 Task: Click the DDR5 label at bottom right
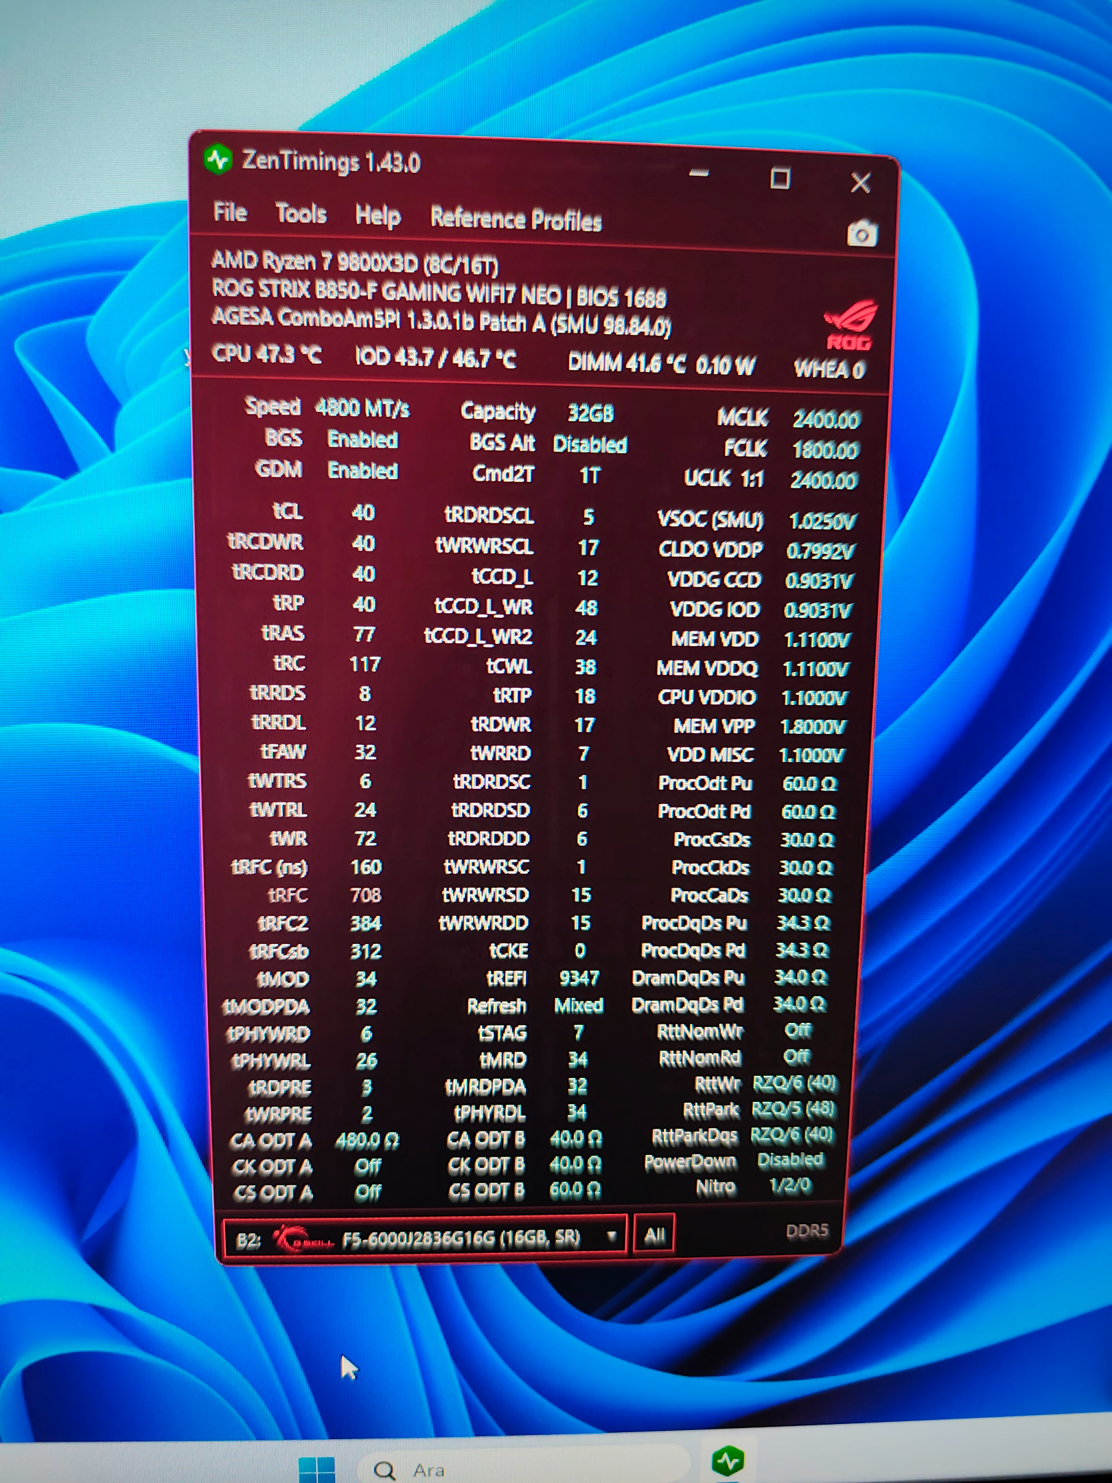807,1231
